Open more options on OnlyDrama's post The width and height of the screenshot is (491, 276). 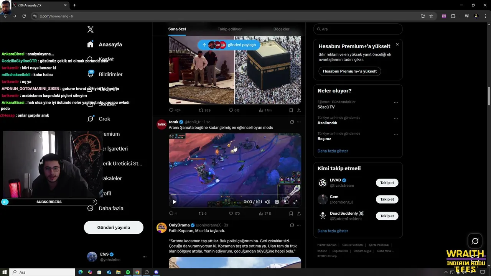point(299,225)
